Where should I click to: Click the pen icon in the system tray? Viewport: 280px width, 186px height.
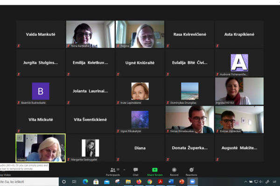pos(267,182)
